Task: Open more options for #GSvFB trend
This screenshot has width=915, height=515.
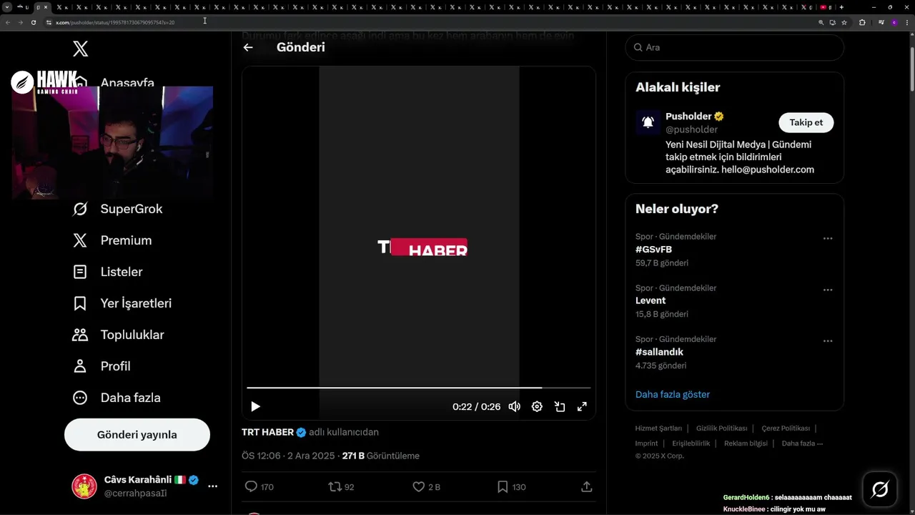Action: [828, 238]
